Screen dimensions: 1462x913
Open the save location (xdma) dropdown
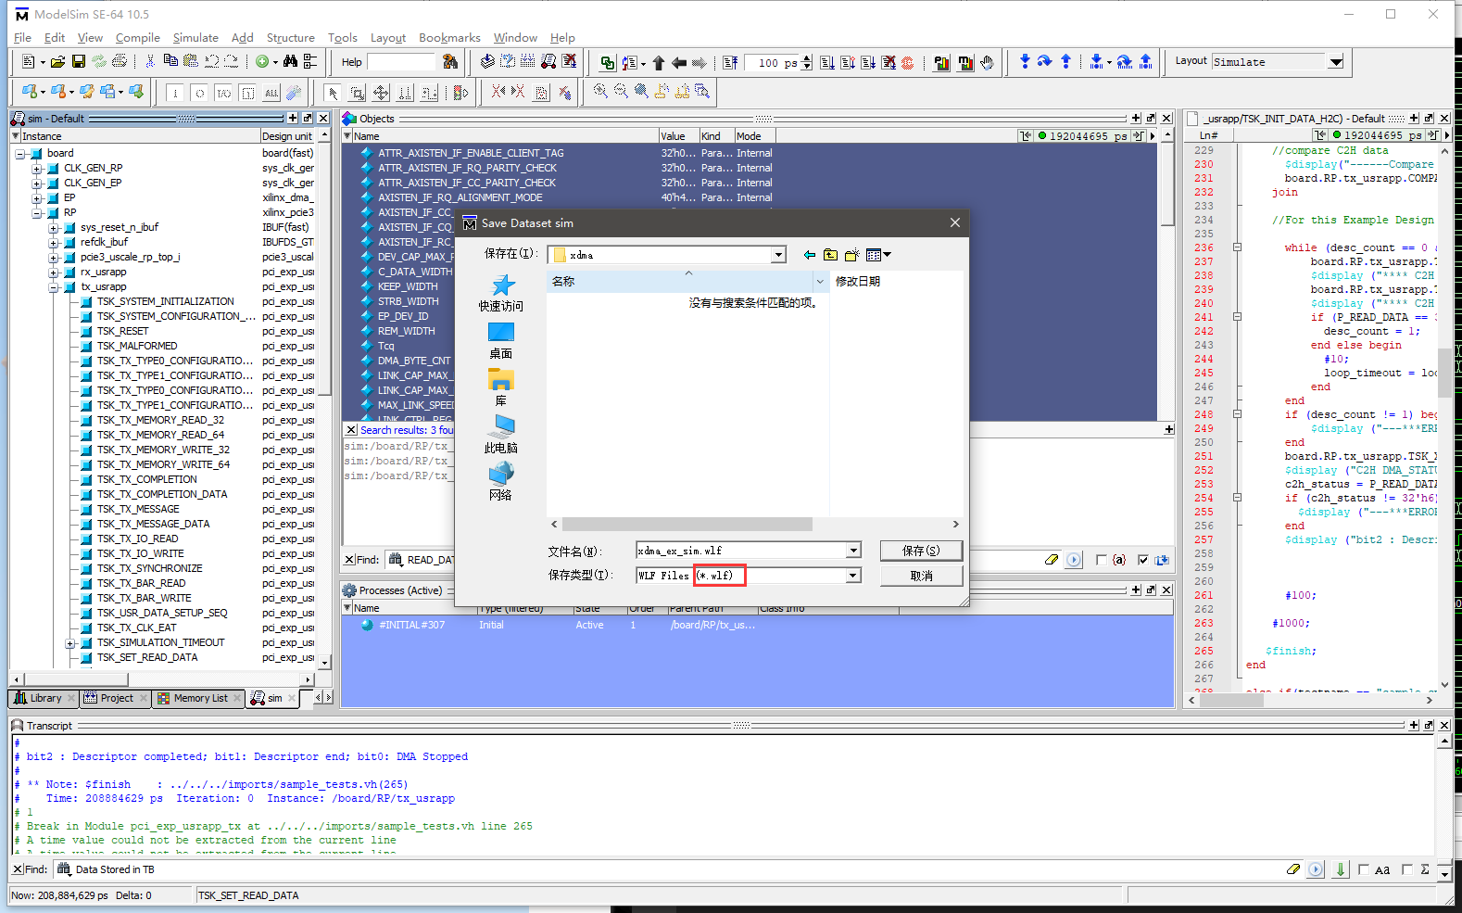(x=778, y=255)
